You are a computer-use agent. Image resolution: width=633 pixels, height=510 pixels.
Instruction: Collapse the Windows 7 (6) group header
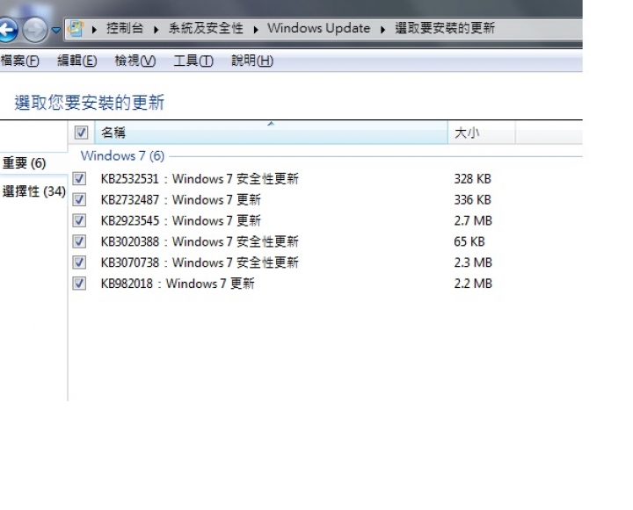click(122, 155)
